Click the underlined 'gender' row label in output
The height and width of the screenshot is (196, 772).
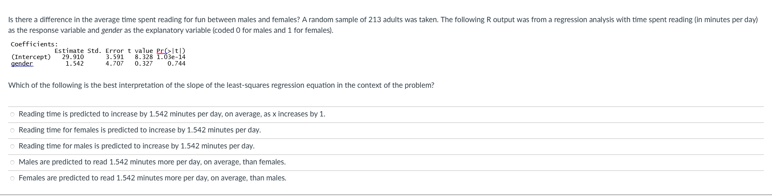22,64
